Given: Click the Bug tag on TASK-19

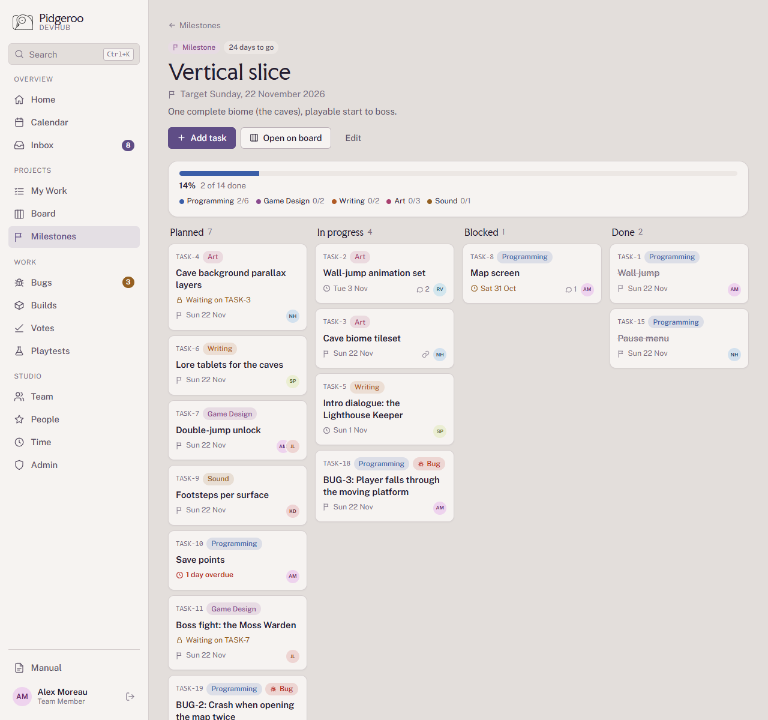Looking at the screenshot, I should tap(281, 689).
